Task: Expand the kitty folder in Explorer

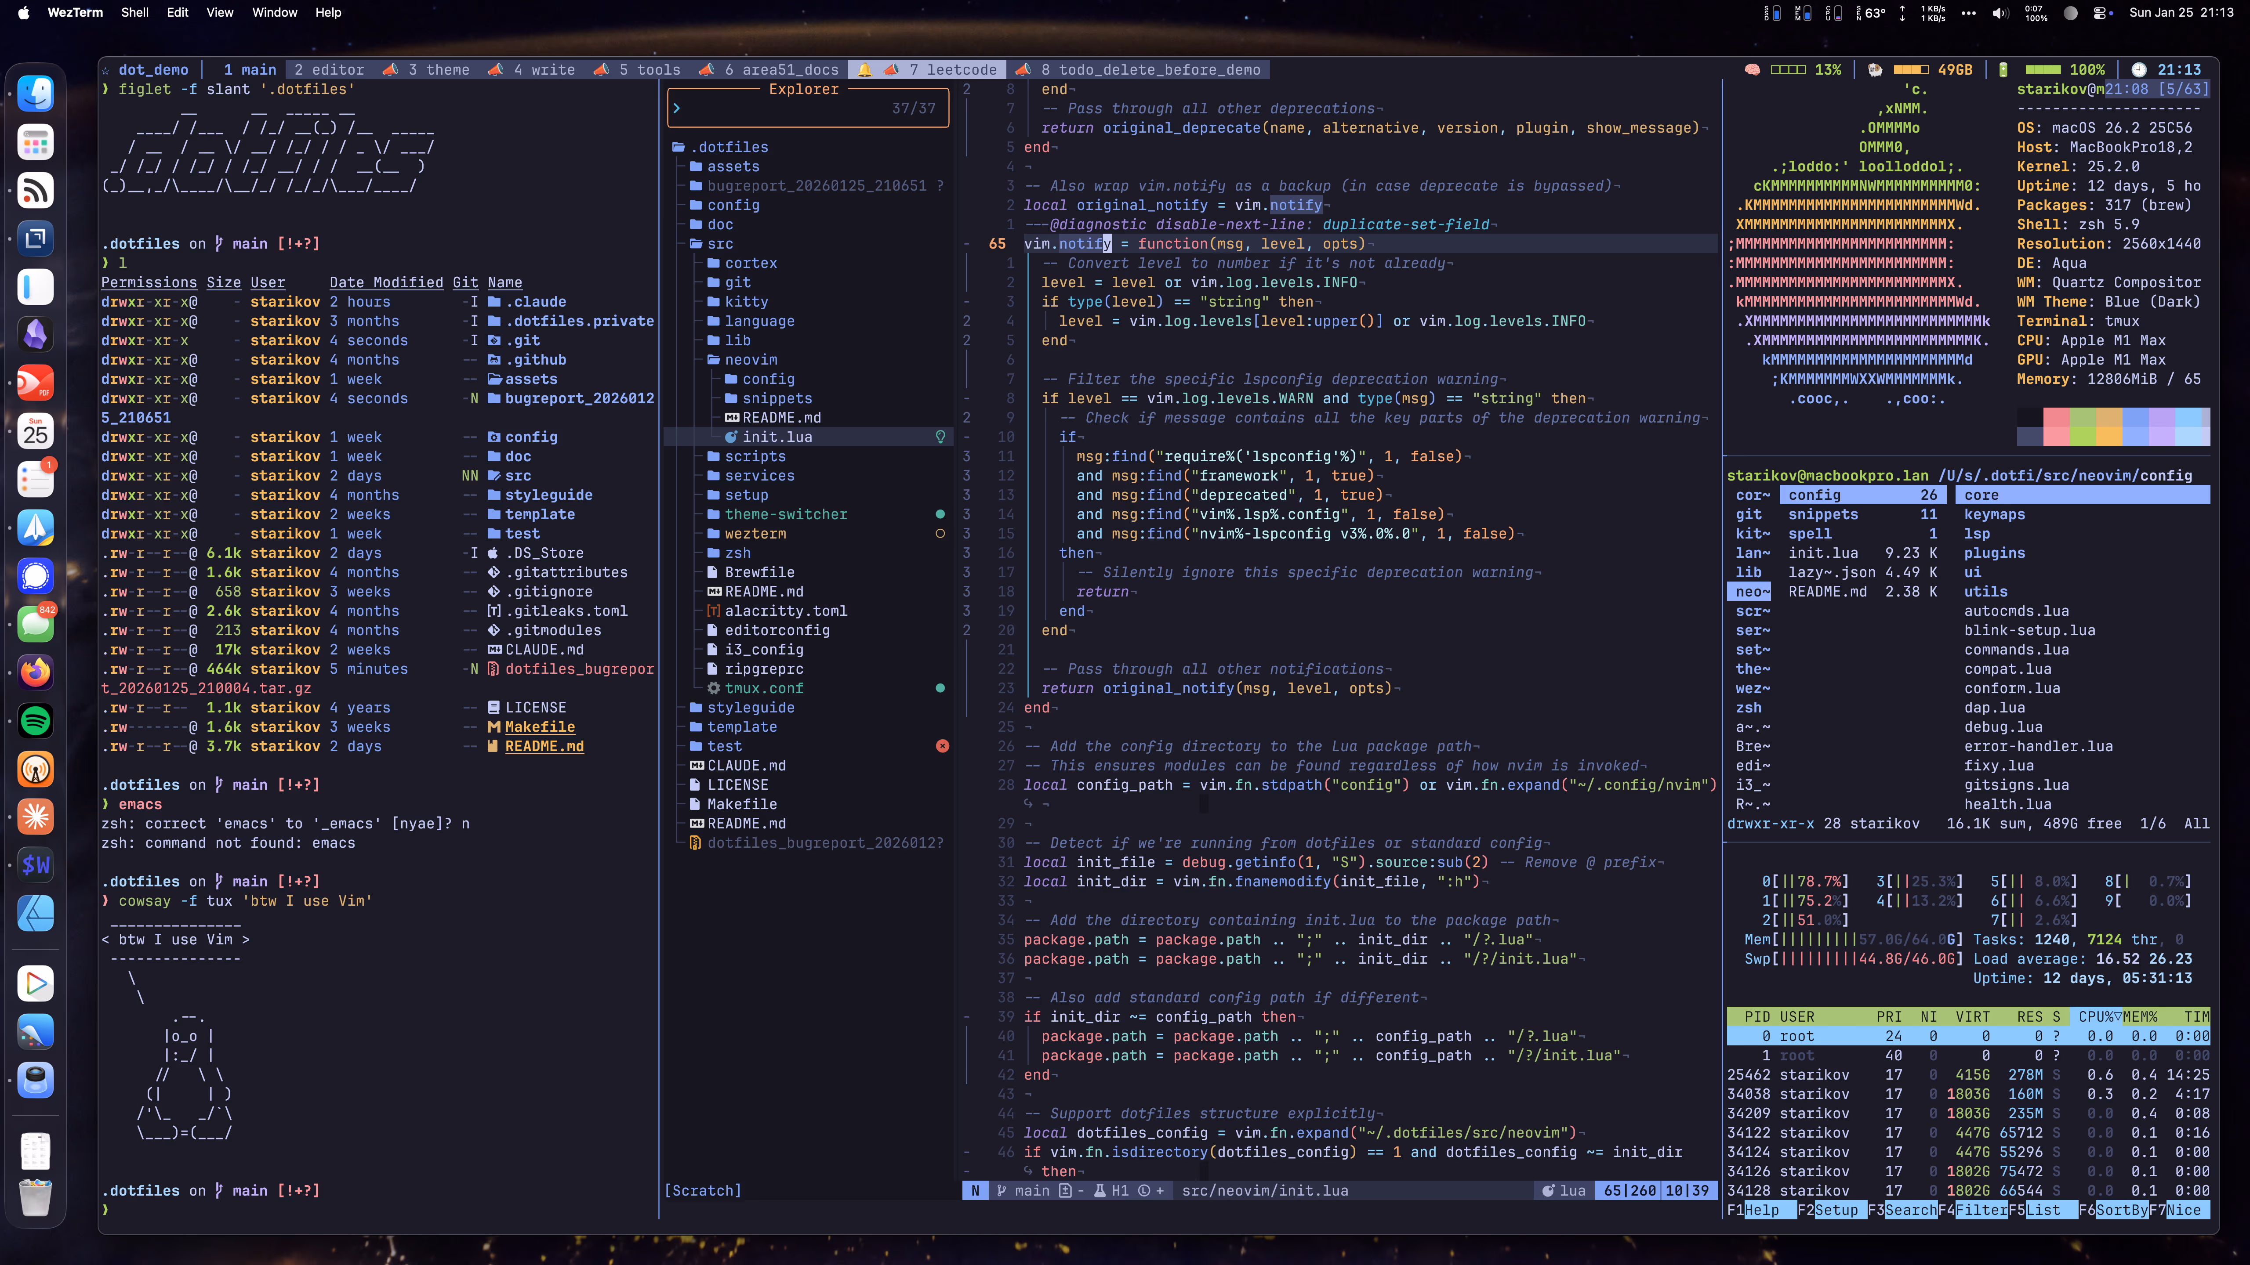Action: [x=738, y=302]
